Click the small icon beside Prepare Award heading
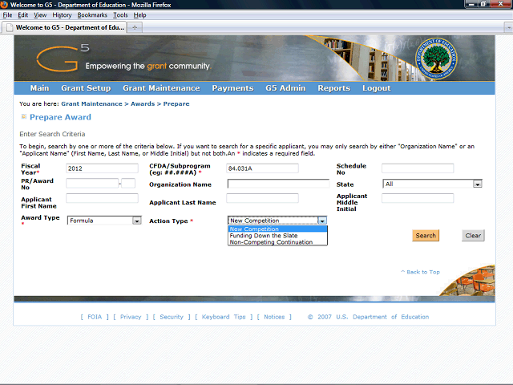Image resolution: width=513 pixels, height=385 pixels. point(23,116)
